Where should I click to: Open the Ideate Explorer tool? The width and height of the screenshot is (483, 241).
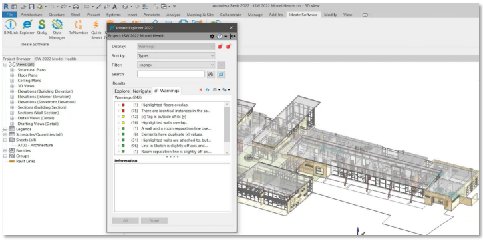[x=27, y=27]
